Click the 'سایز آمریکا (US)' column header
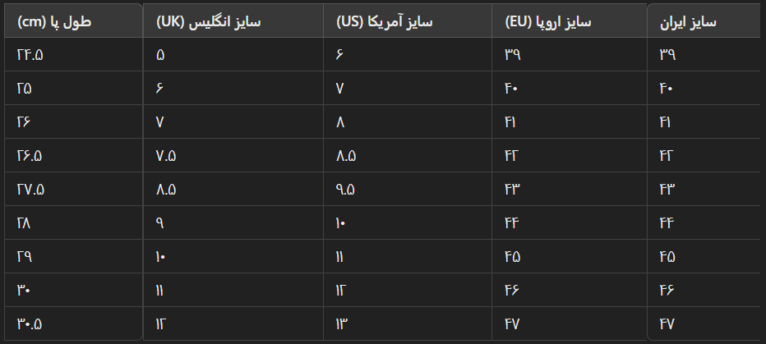The height and width of the screenshot is (344, 766). pos(408,21)
